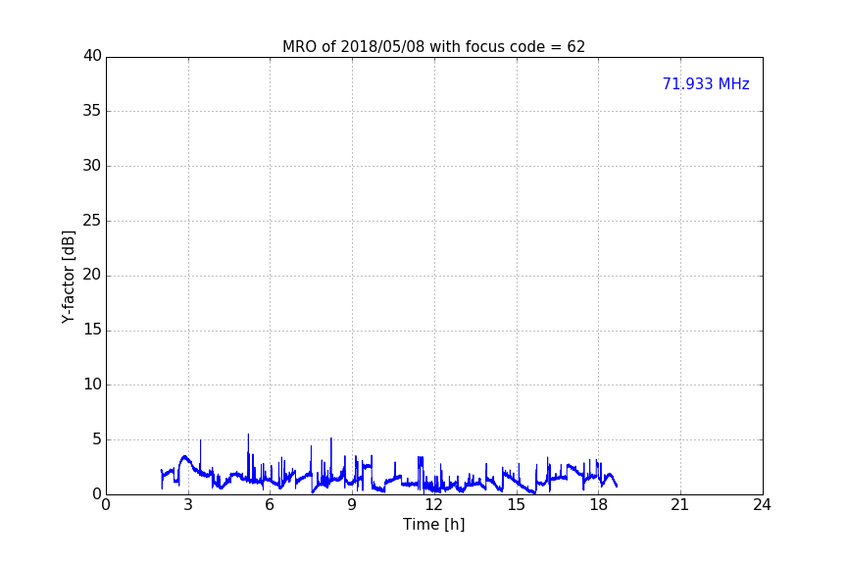Click the x-axis tick label '18'
The height and width of the screenshot is (565, 847).
(x=598, y=505)
